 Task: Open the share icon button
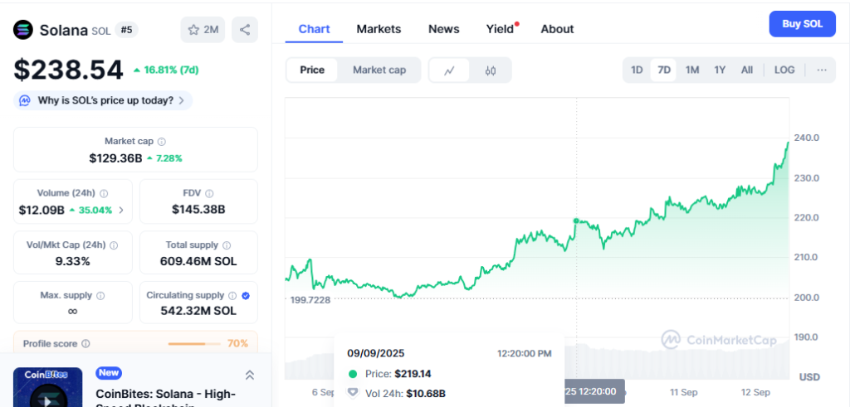coord(245,30)
